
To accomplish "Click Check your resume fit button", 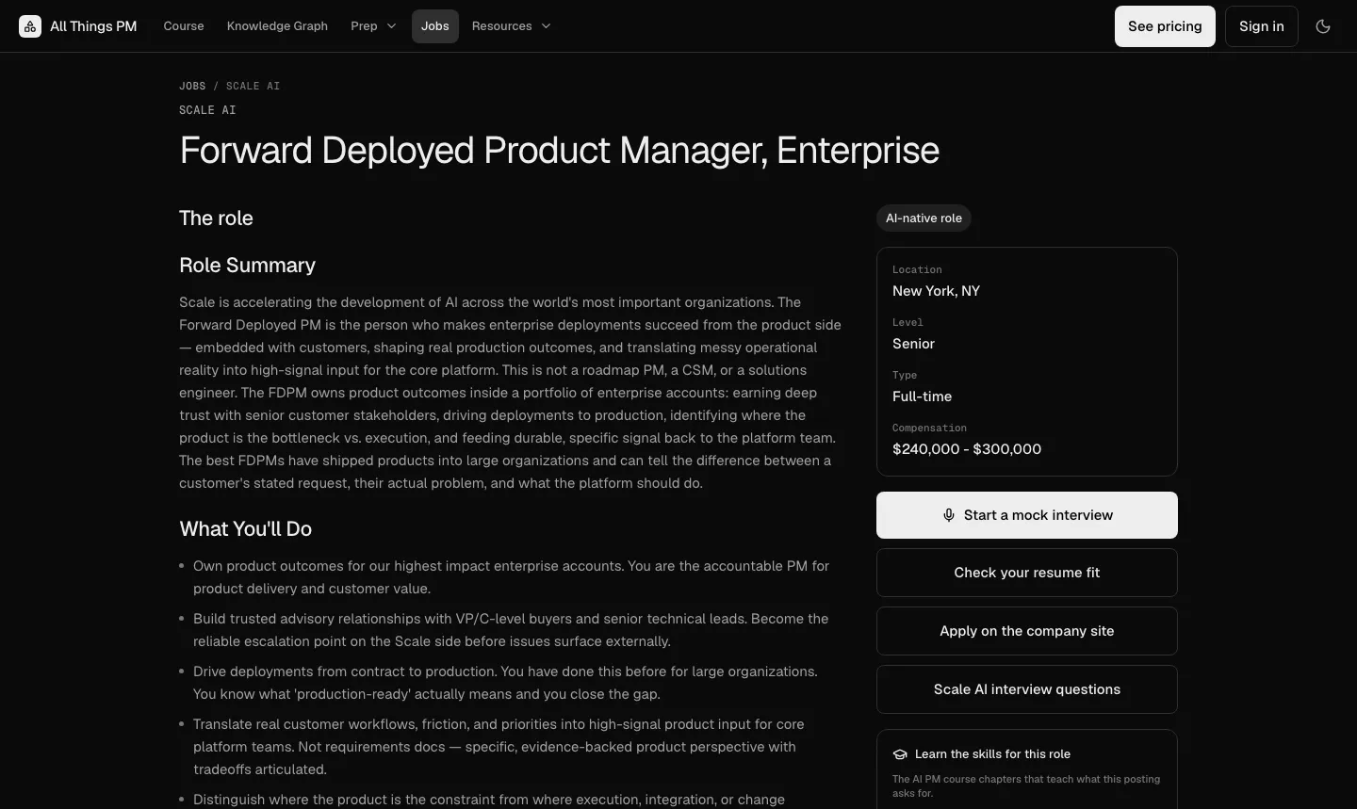I will (1027, 573).
